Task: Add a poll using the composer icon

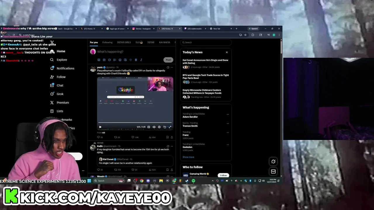Action: [x=115, y=60]
